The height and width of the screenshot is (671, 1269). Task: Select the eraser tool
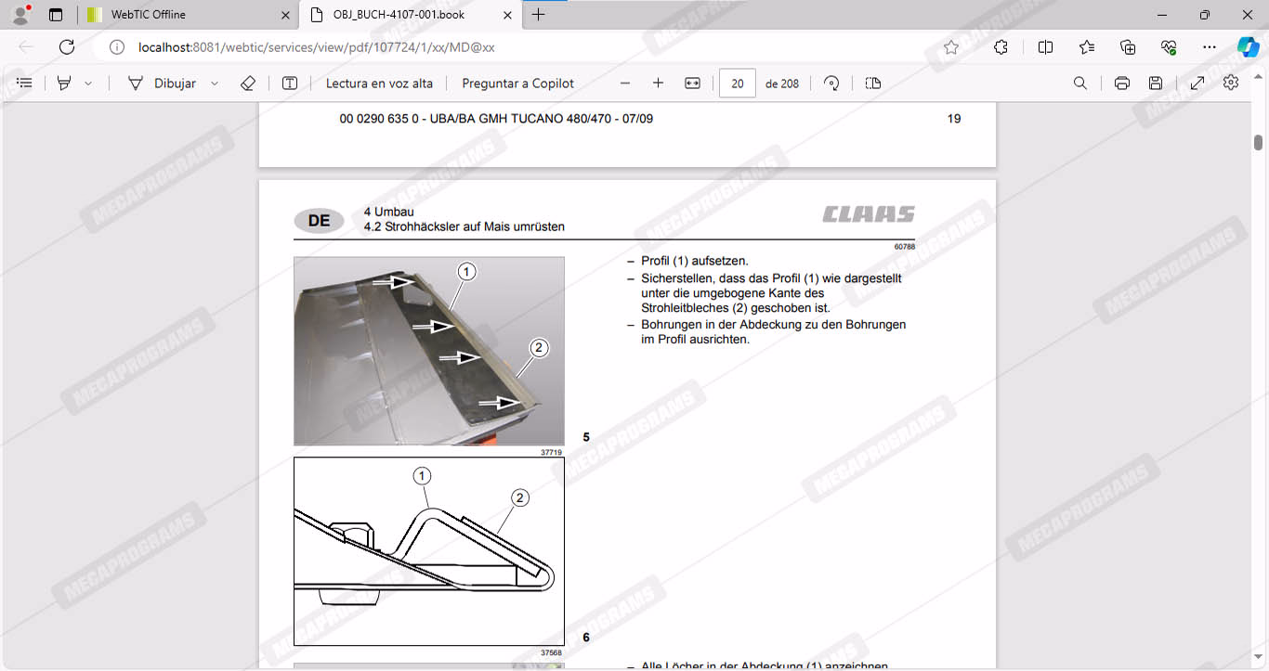(247, 84)
